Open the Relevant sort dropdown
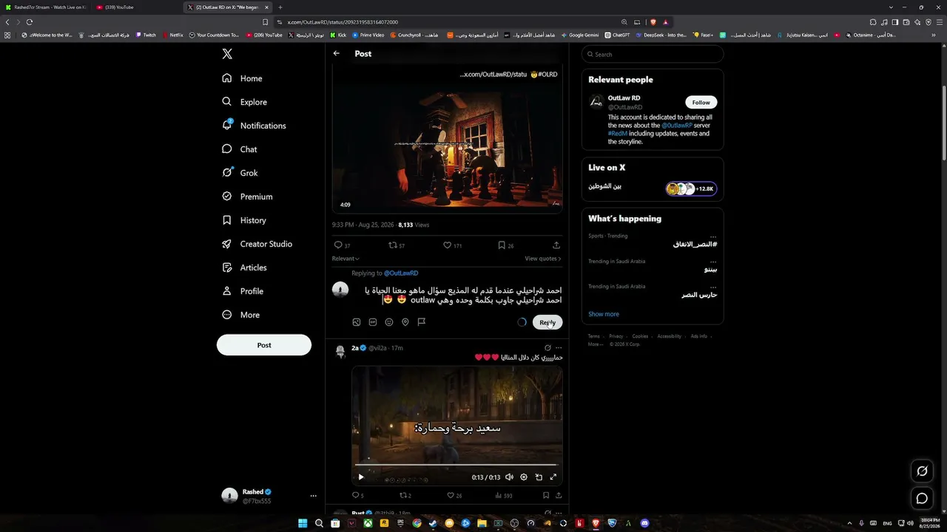The image size is (947, 532). [x=346, y=259]
